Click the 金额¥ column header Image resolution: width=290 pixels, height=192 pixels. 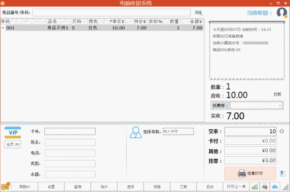[x=192, y=21]
